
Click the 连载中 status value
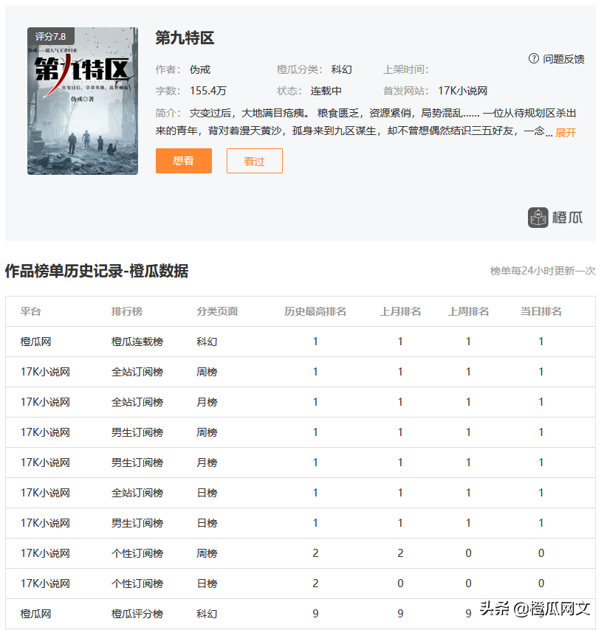(x=326, y=91)
